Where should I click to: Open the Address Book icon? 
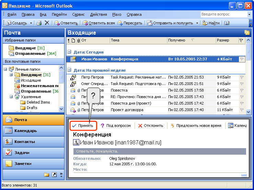pyautogui.click(x=227, y=23)
